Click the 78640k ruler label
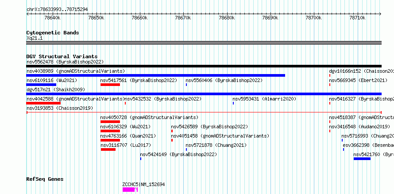The height and width of the screenshot is (194, 394). tap(52, 18)
